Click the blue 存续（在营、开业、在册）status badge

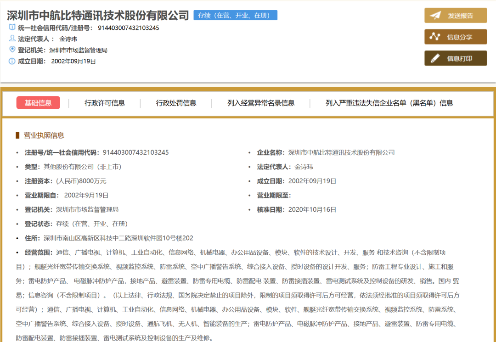[x=235, y=15]
